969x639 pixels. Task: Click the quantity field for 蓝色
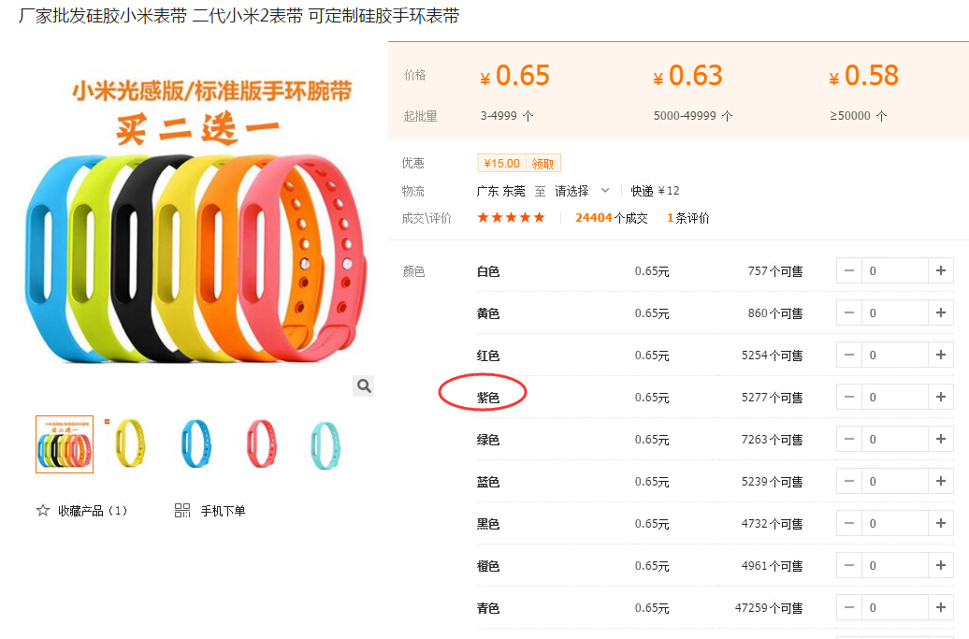click(x=895, y=481)
